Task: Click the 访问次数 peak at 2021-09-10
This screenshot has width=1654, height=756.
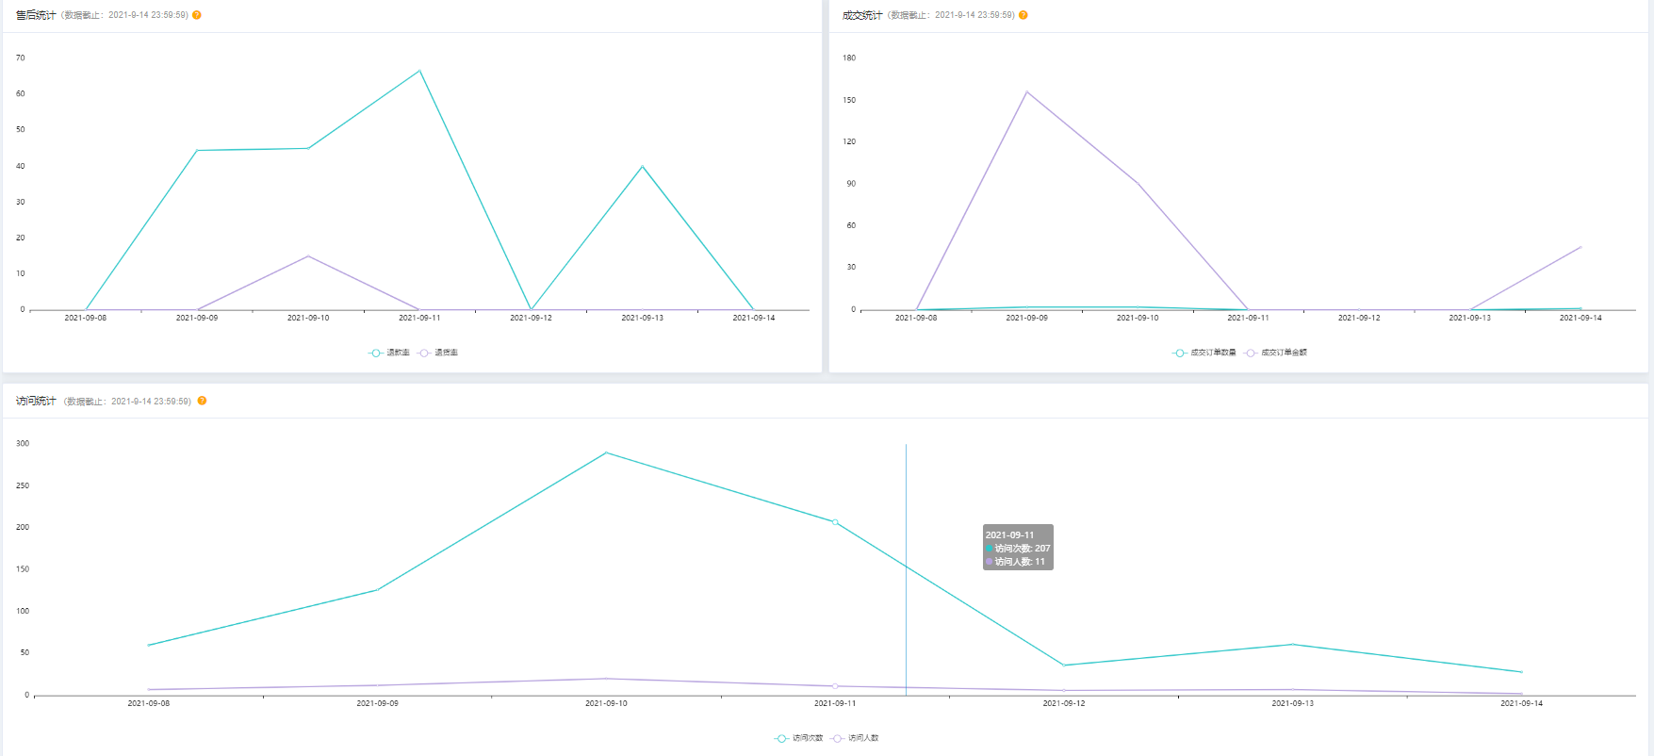Action: (606, 453)
